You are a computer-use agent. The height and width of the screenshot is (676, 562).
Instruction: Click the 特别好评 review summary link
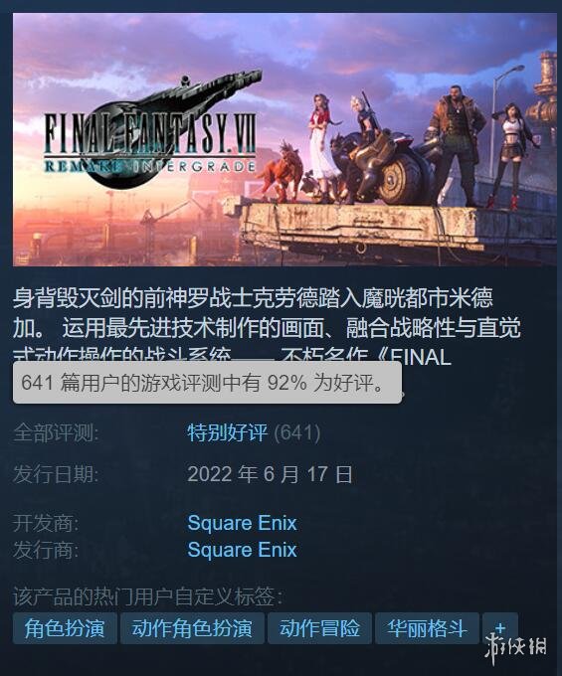[228, 432]
